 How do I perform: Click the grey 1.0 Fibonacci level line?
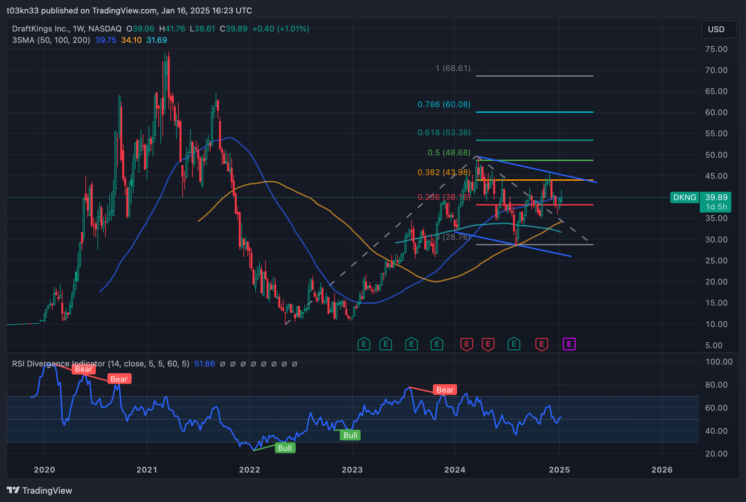tap(534, 76)
